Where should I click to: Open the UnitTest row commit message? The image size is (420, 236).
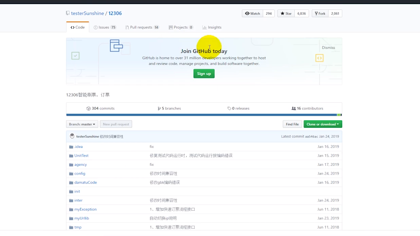click(x=191, y=156)
